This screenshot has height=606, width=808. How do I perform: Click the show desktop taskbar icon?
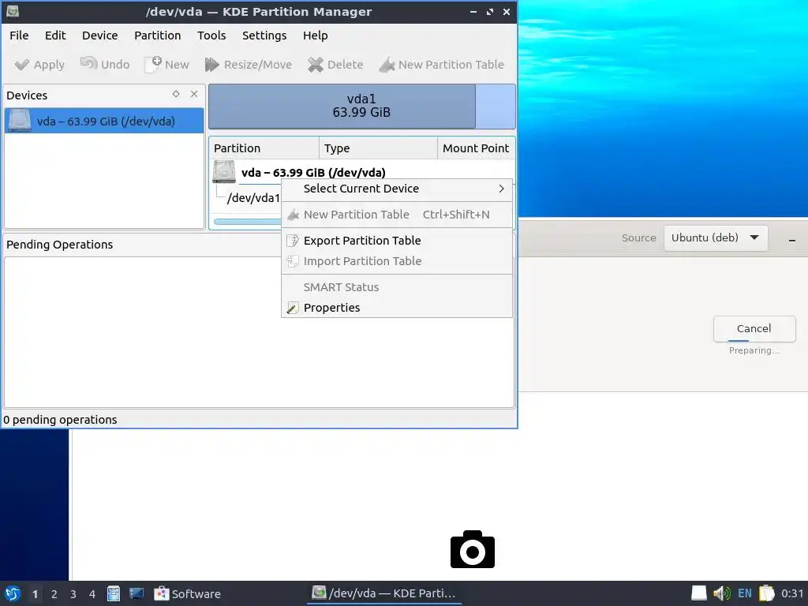tap(137, 593)
